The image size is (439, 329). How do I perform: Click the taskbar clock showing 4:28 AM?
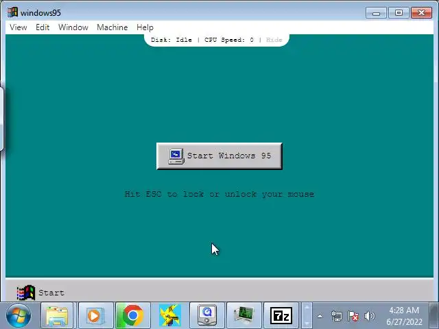click(x=404, y=316)
